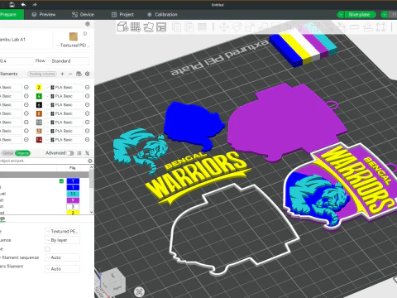
Task: Open PLA Basic dropdown for filament 14
Action: (64, 140)
